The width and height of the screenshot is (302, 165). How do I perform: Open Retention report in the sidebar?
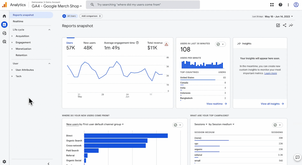[x=21, y=55]
